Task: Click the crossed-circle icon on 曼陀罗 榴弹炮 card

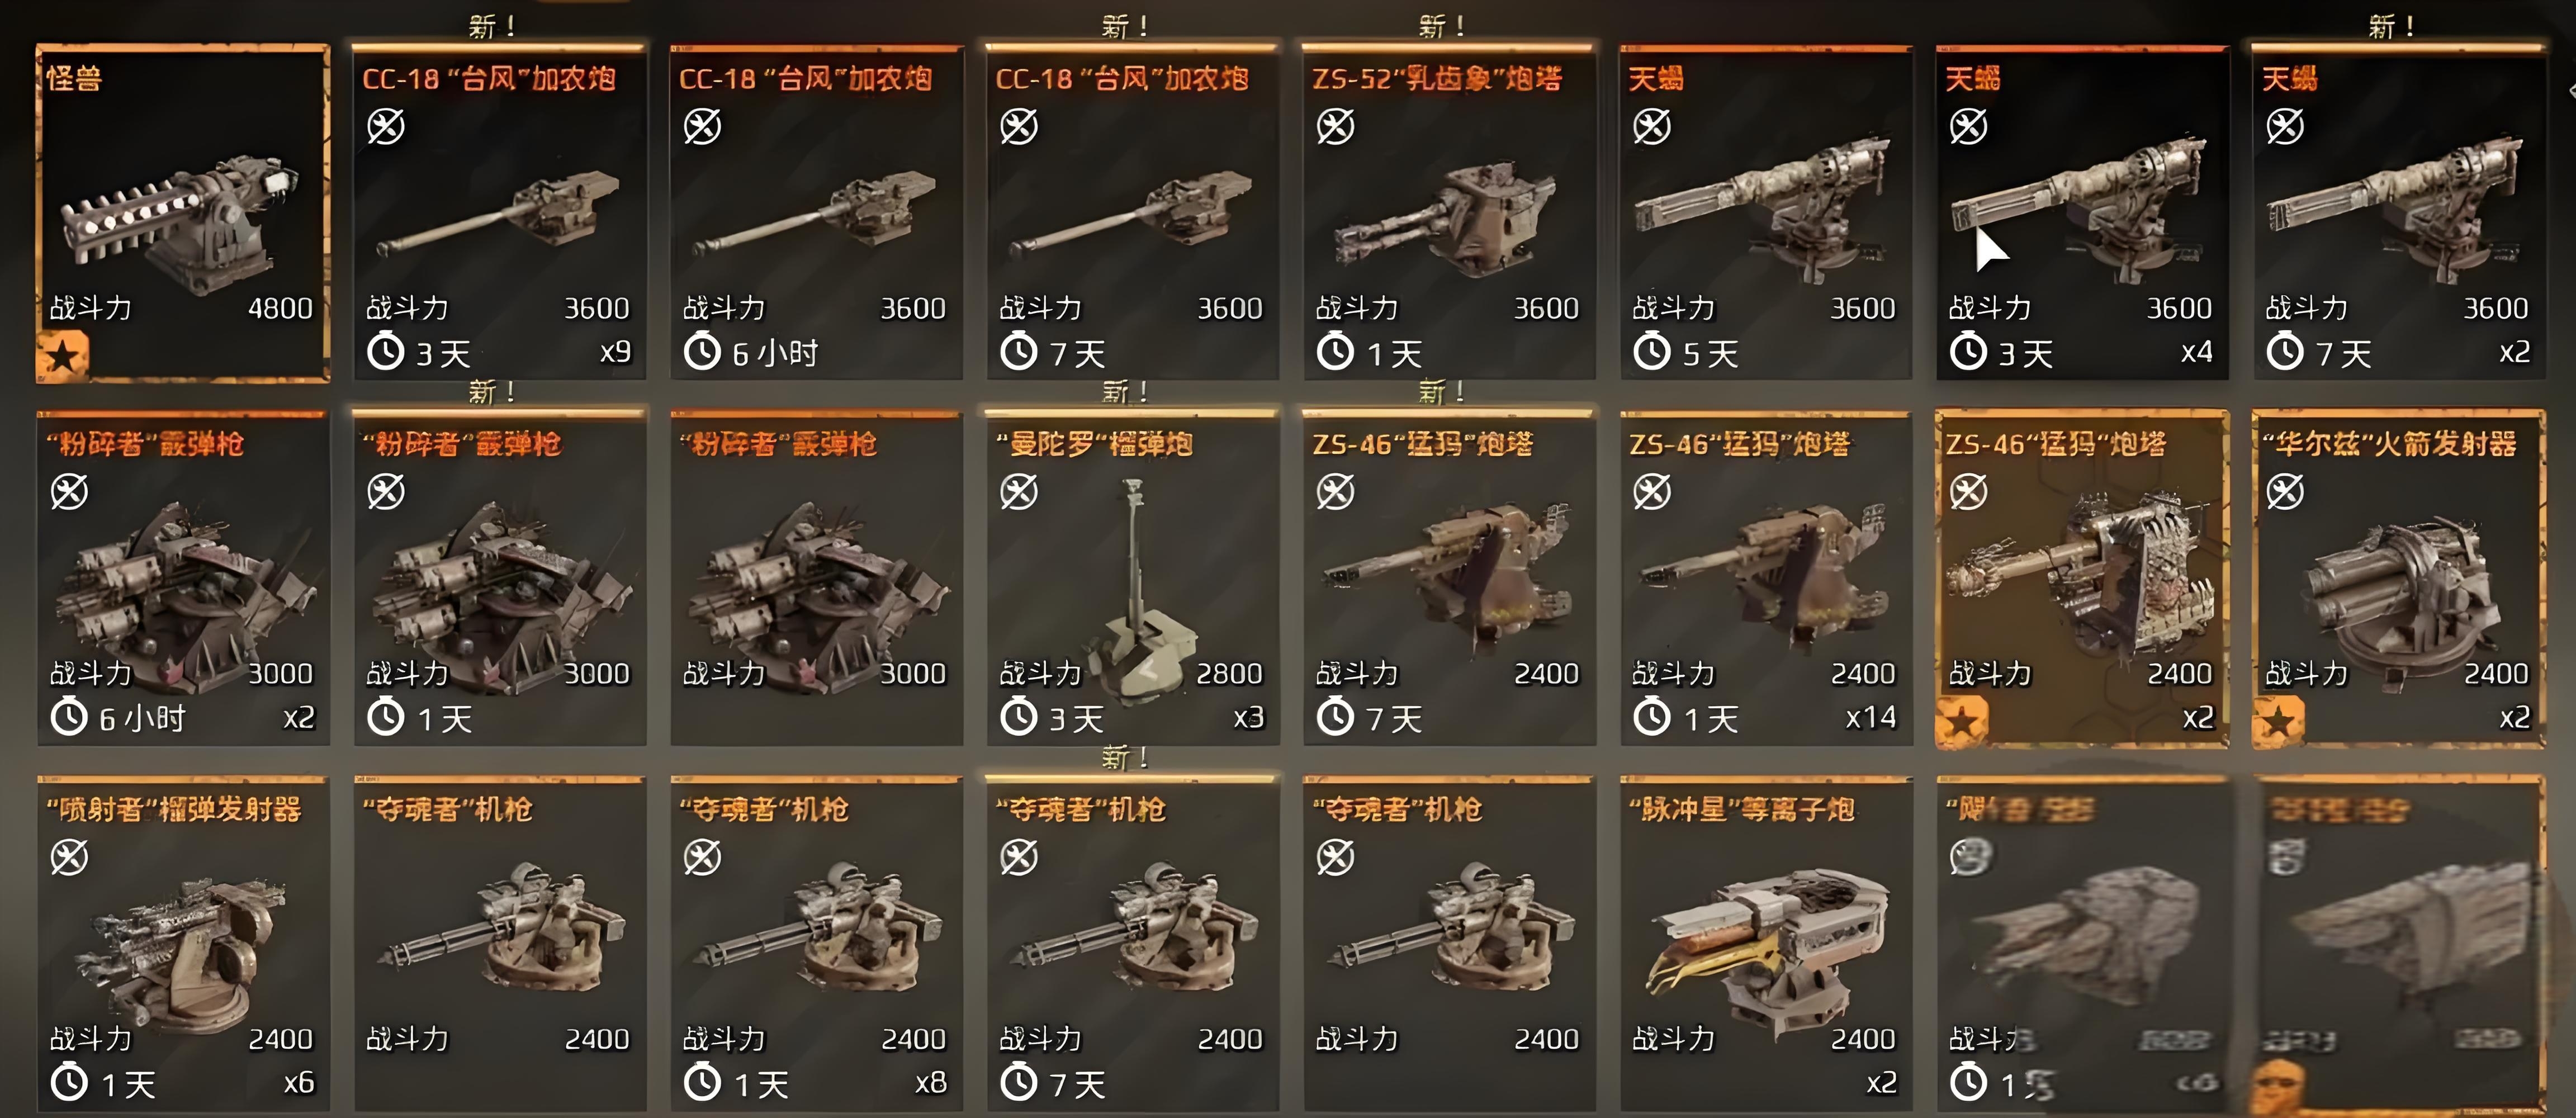Action: click(1019, 492)
